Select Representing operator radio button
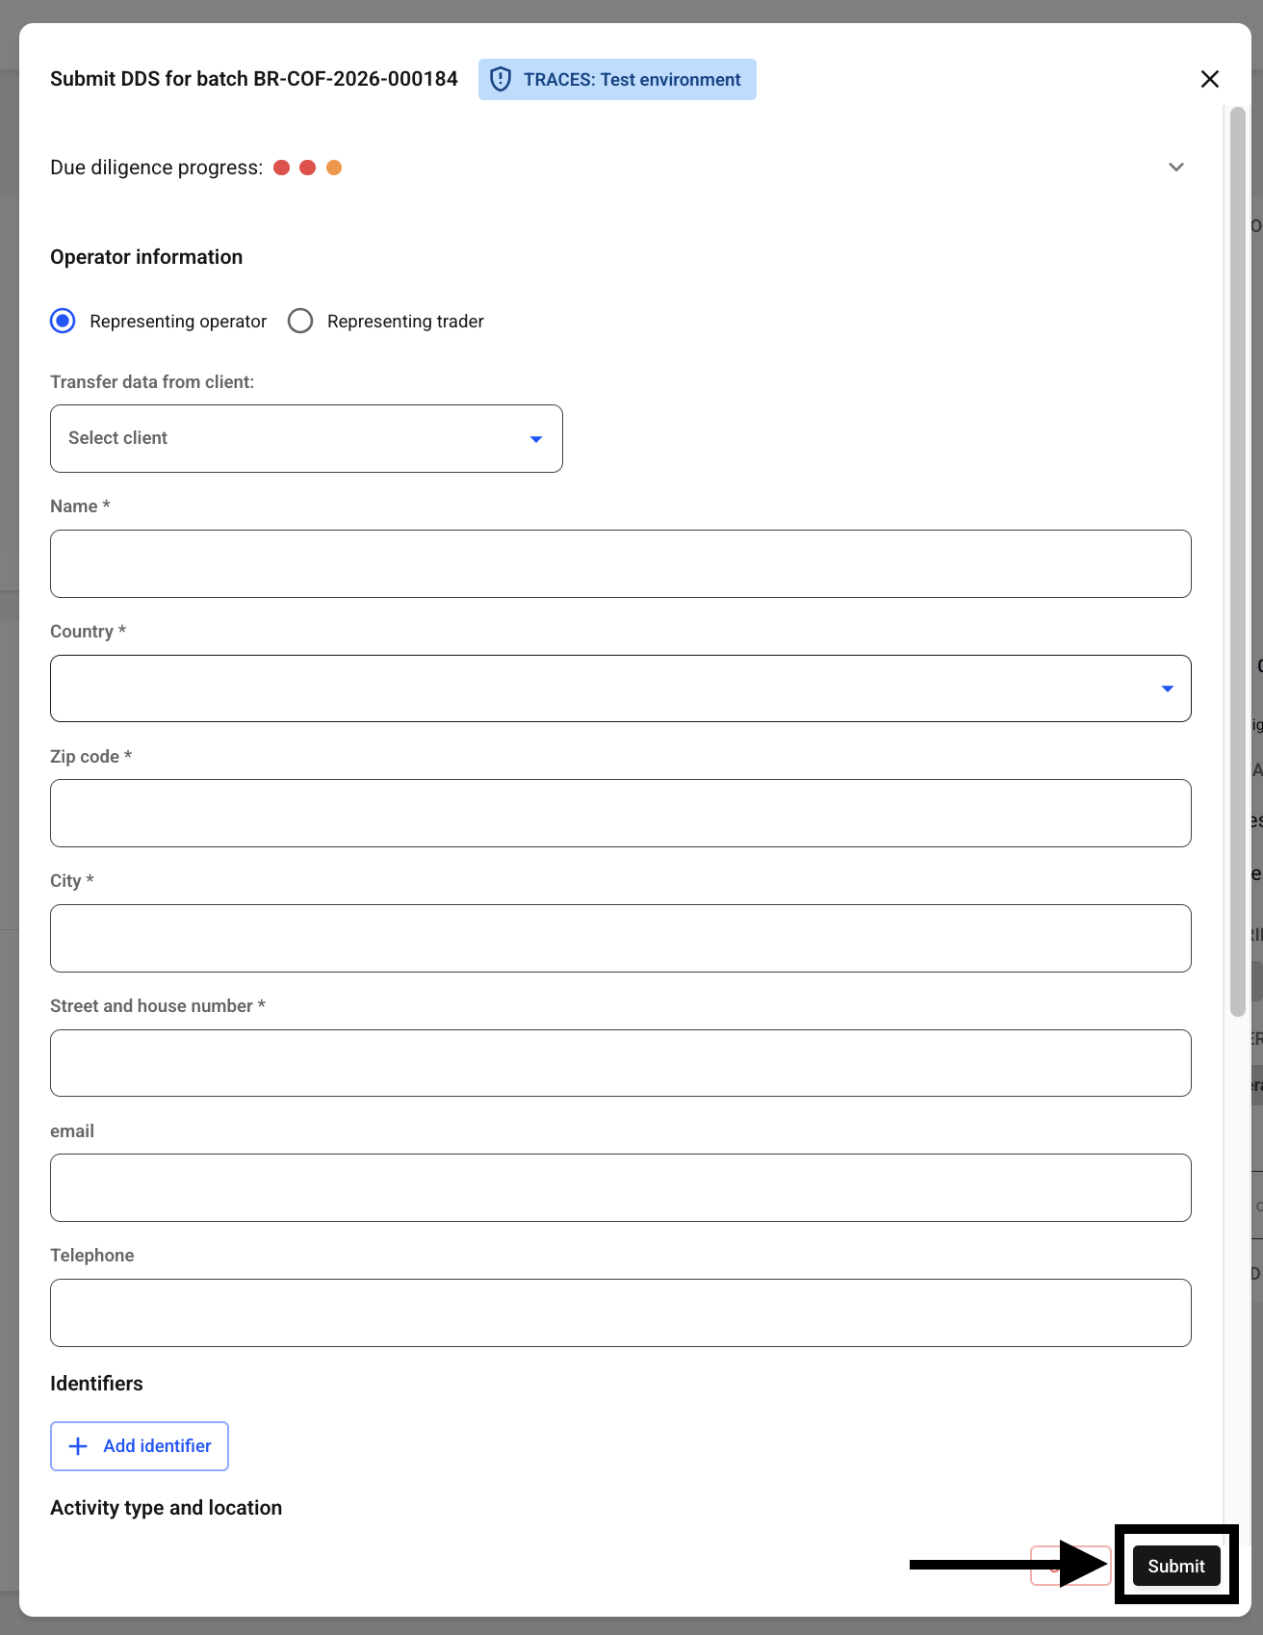The image size is (1263, 1635). pos(63,321)
